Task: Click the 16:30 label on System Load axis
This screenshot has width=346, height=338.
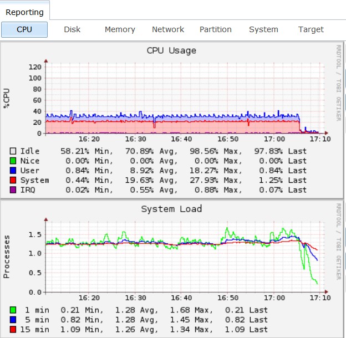Action: click(x=135, y=298)
